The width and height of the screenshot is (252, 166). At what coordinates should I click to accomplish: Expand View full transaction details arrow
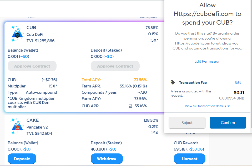click(229, 106)
